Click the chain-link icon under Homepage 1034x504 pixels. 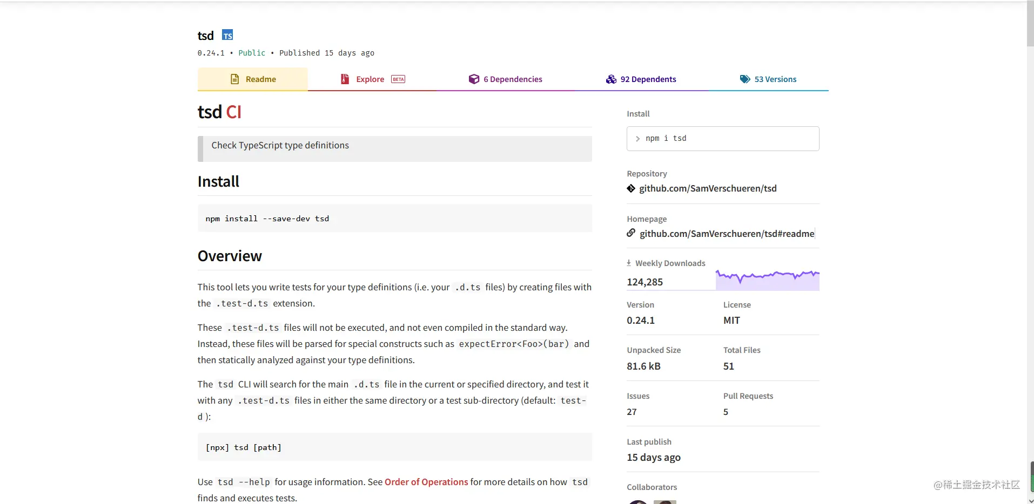tap(631, 233)
